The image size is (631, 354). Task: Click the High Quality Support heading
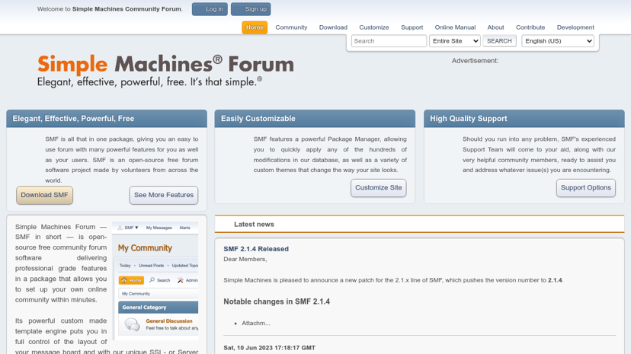[x=469, y=119]
